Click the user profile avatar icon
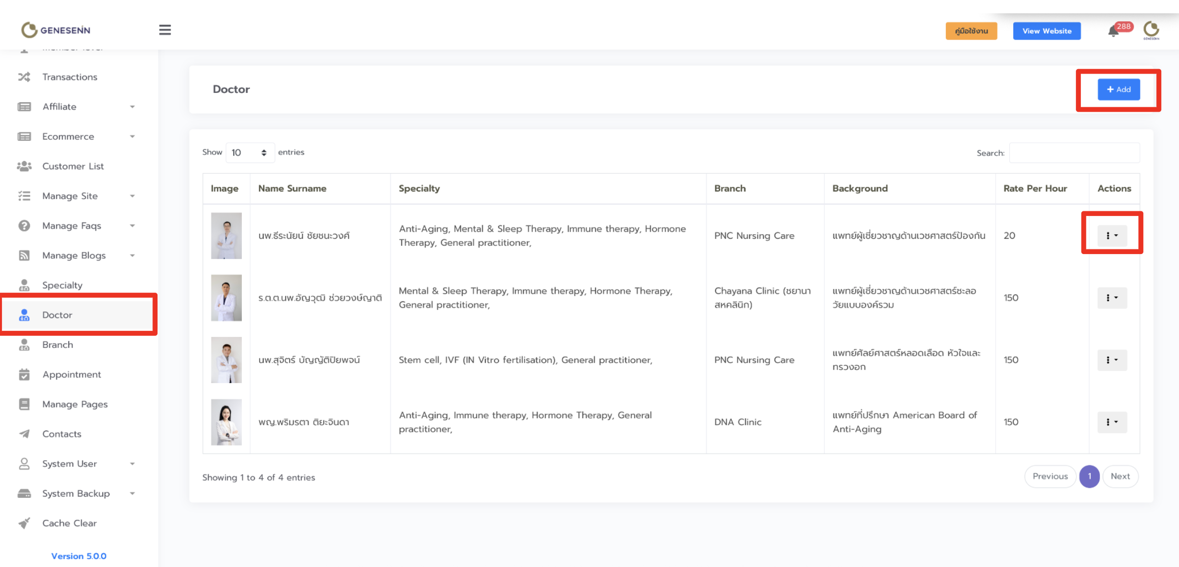This screenshot has height=567, width=1179. pos(1151,30)
